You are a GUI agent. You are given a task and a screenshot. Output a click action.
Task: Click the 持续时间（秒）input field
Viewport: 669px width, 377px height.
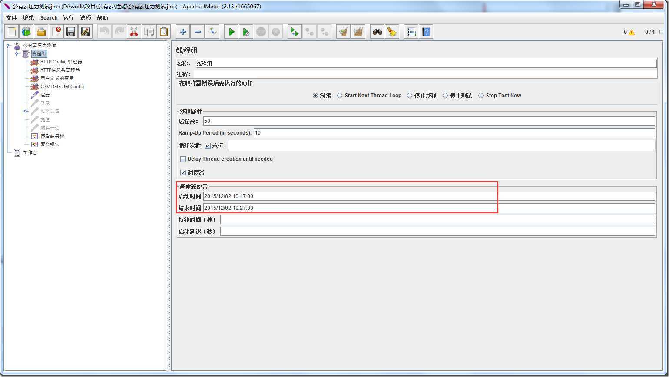(x=437, y=220)
